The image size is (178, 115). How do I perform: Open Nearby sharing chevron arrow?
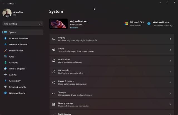coord(170,104)
